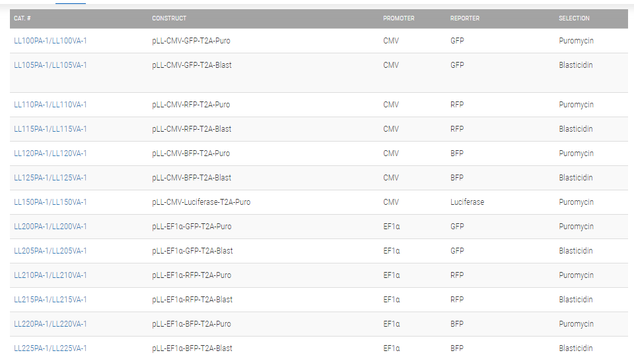
Task: Open the LL150PA-1 Luciferase product link
Action: click(31, 202)
